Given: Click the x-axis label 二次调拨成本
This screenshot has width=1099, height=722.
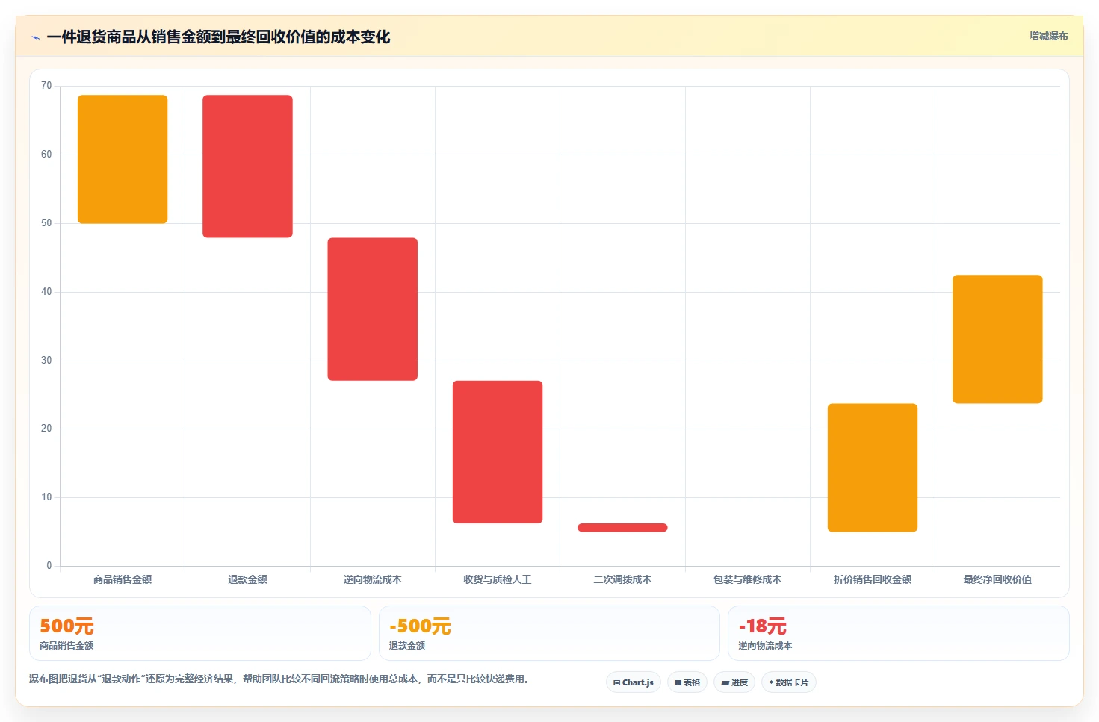Looking at the screenshot, I should tap(622, 579).
